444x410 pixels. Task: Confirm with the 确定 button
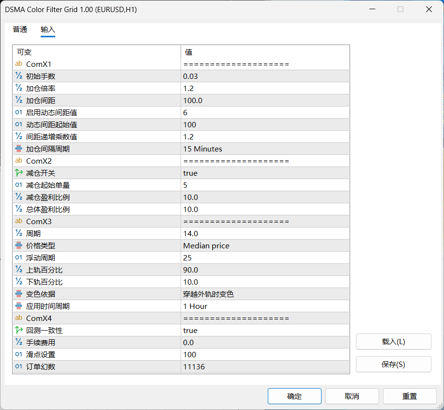294,396
